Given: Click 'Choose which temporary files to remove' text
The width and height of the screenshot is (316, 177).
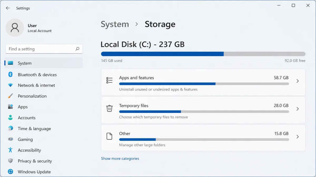Looking at the screenshot, I should pos(154,117).
